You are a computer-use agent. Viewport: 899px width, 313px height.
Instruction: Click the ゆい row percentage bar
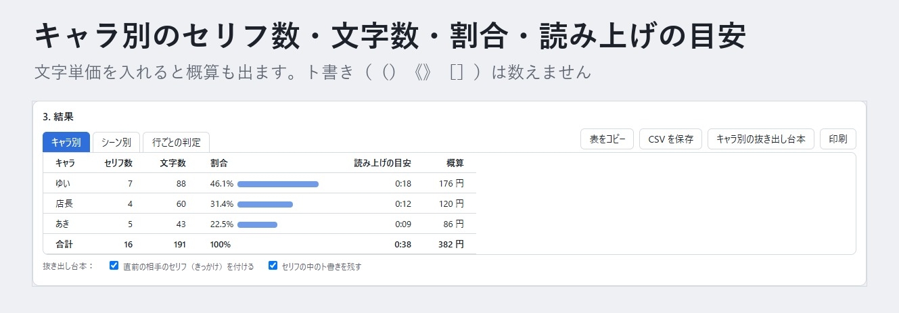coord(278,184)
